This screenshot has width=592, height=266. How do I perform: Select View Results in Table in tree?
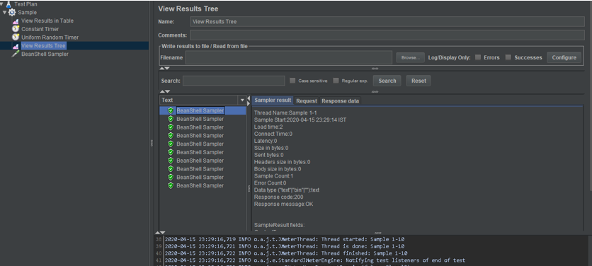(x=47, y=21)
